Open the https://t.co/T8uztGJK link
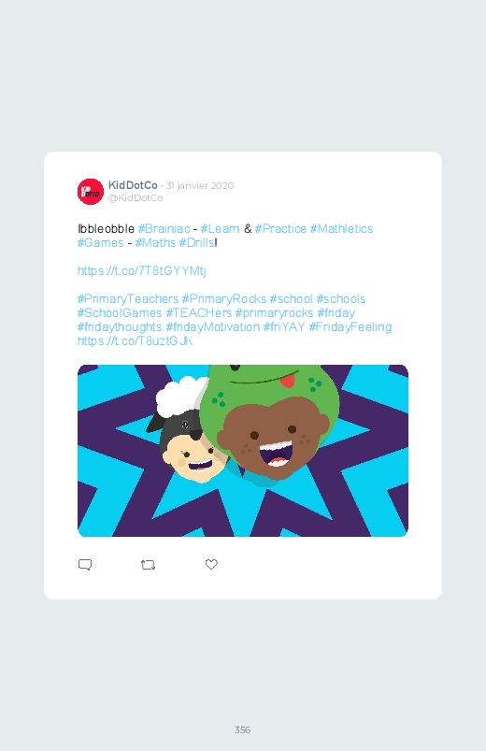The width and height of the screenshot is (486, 751). tap(135, 341)
